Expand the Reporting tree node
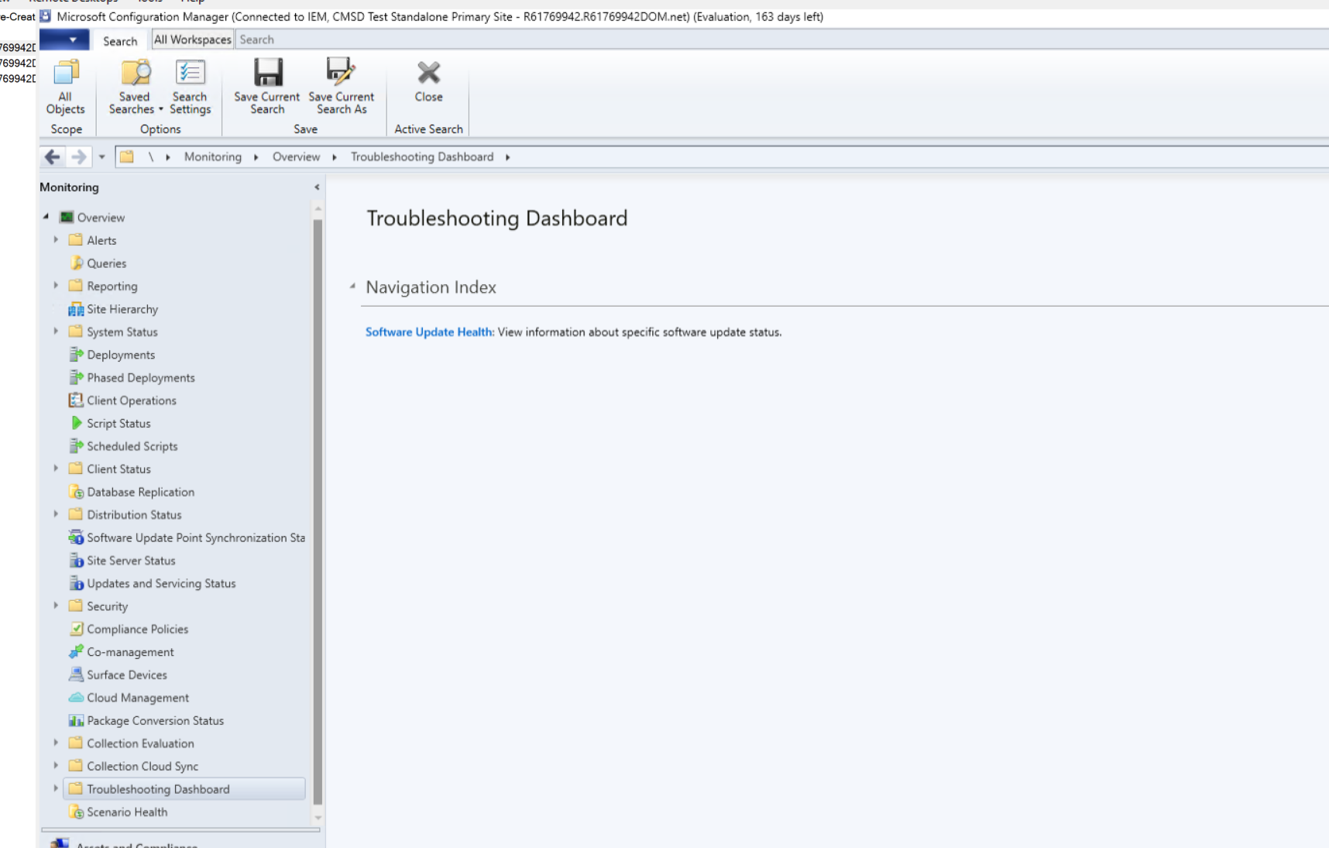 [x=56, y=286]
